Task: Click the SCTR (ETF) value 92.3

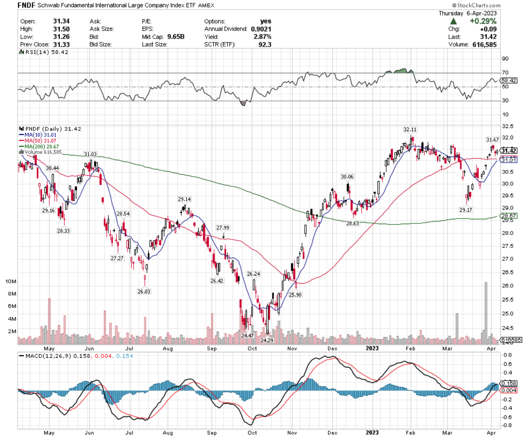Action: (x=265, y=44)
